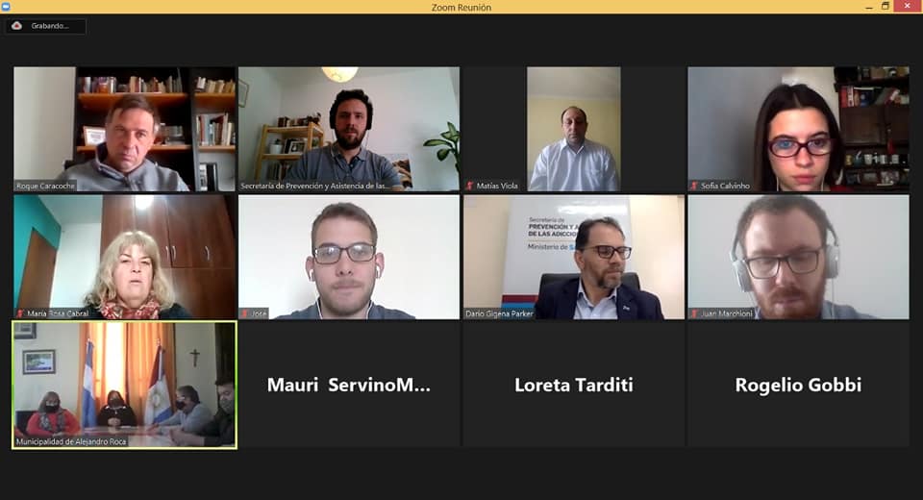This screenshot has height=500, width=923.
Task: Restore down the Zoom window
Action: (x=885, y=7)
